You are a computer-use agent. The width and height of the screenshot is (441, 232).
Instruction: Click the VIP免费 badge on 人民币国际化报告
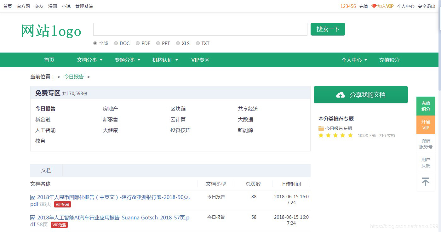tap(62, 204)
